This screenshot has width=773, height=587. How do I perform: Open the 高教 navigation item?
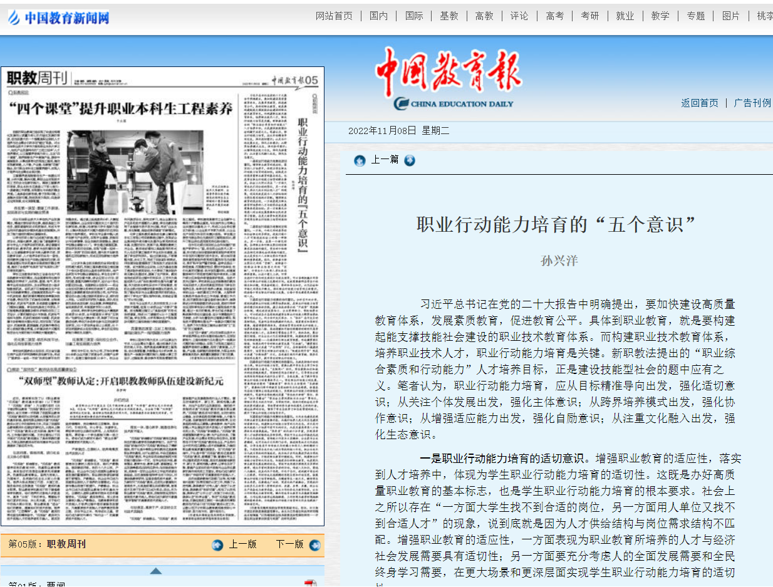(484, 16)
